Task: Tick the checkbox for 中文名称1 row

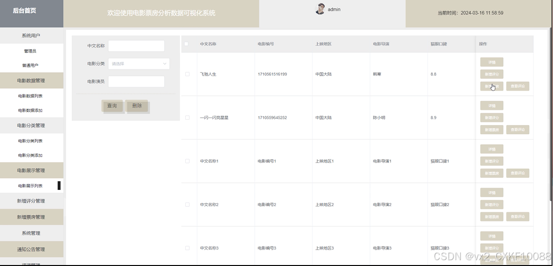Action: click(187, 161)
